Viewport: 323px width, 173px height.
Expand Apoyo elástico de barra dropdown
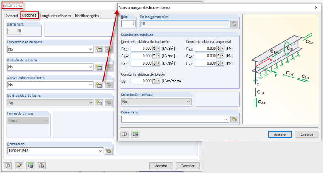point(91,85)
